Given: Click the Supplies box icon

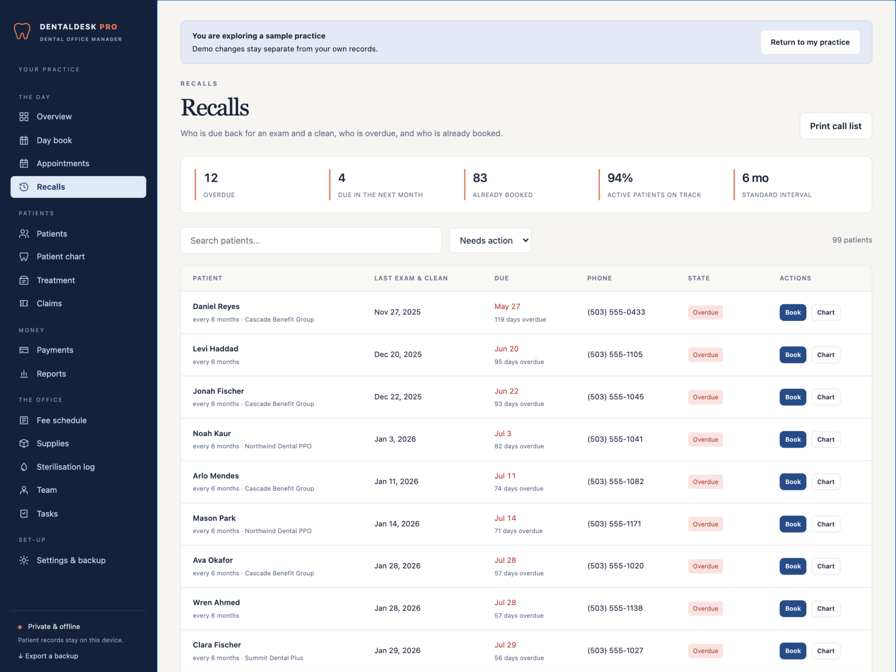Looking at the screenshot, I should pos(24,443).
